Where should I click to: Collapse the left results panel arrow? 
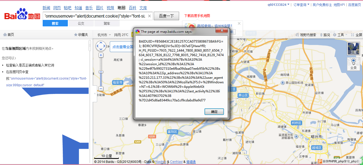[x=95, y=94]
